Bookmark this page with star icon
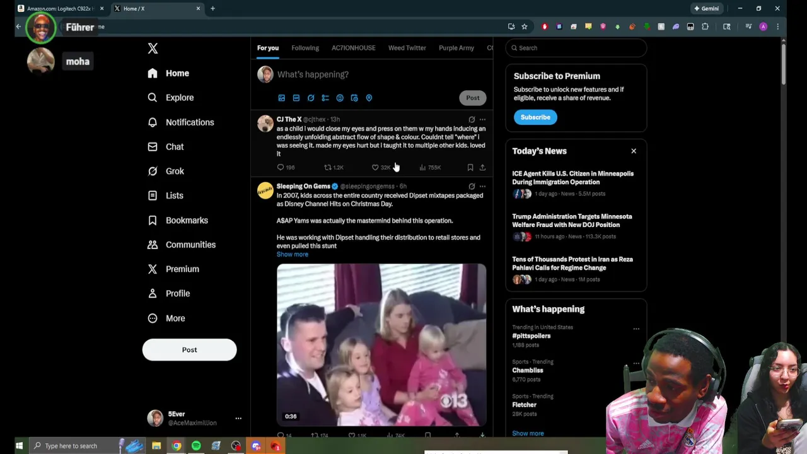 [524, 26]
